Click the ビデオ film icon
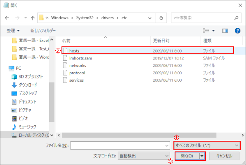The height and width of the screenshot is (165, 246). pyautogui.click(x=14, y=119)
